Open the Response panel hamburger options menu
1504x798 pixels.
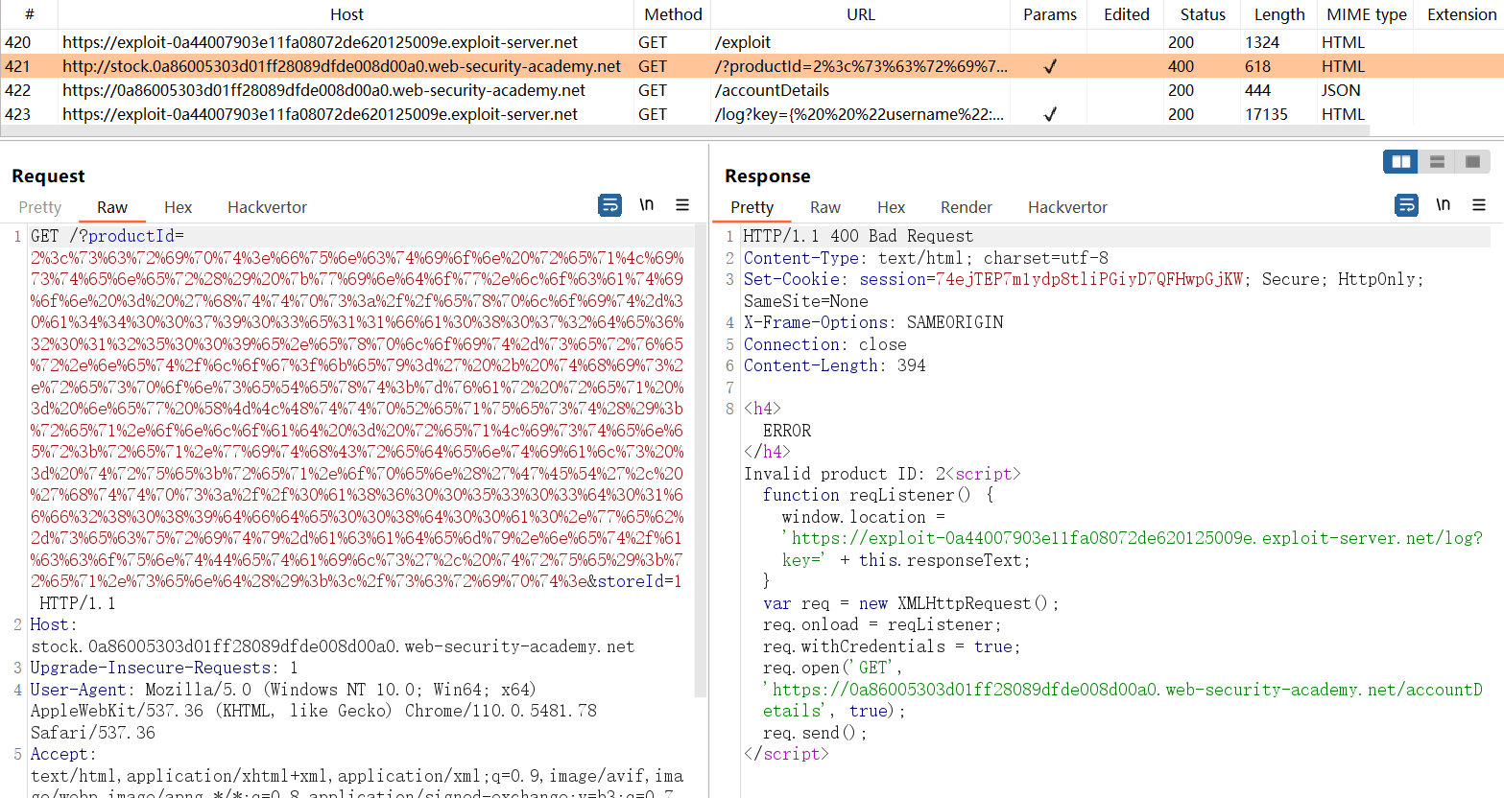[1479, 205]
